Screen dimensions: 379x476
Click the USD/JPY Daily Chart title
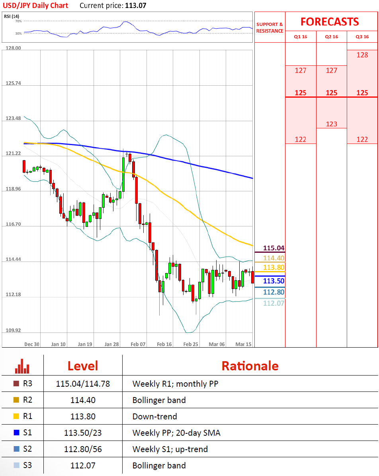35,6
